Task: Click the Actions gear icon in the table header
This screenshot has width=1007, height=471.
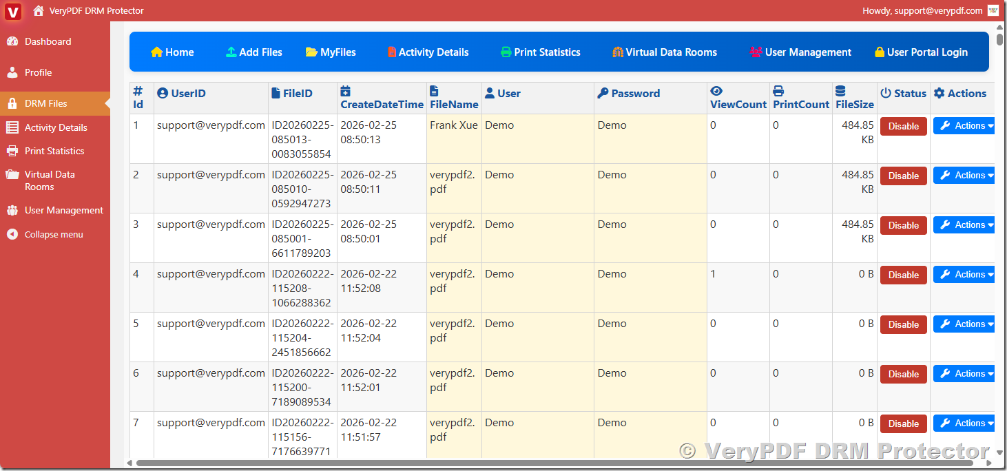Action: (x=940, y=93)
